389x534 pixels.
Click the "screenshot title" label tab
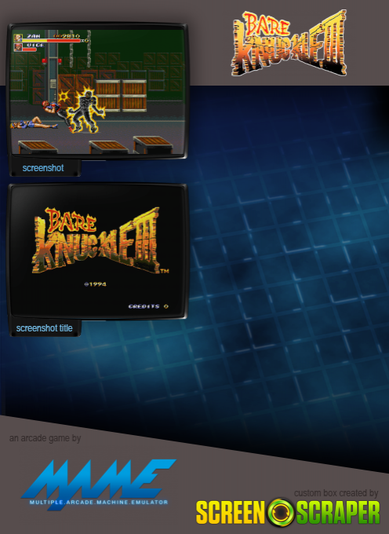(44, 328)
